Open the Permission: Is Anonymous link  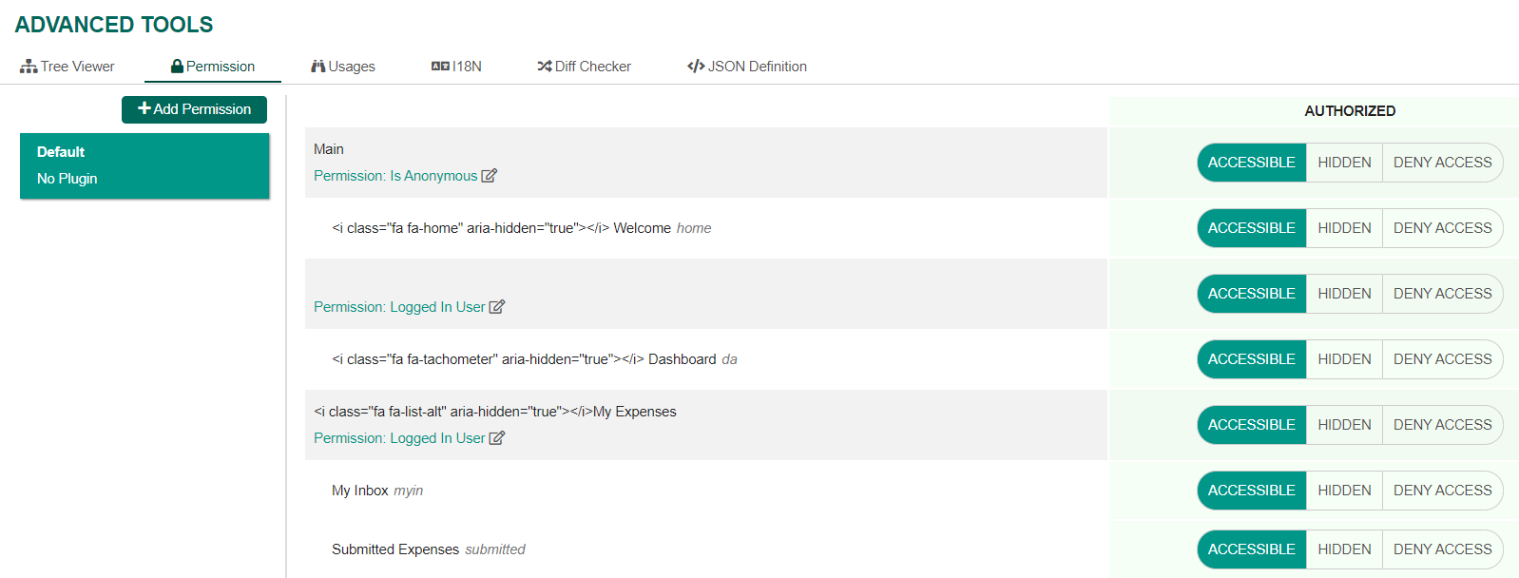[395, 176]
